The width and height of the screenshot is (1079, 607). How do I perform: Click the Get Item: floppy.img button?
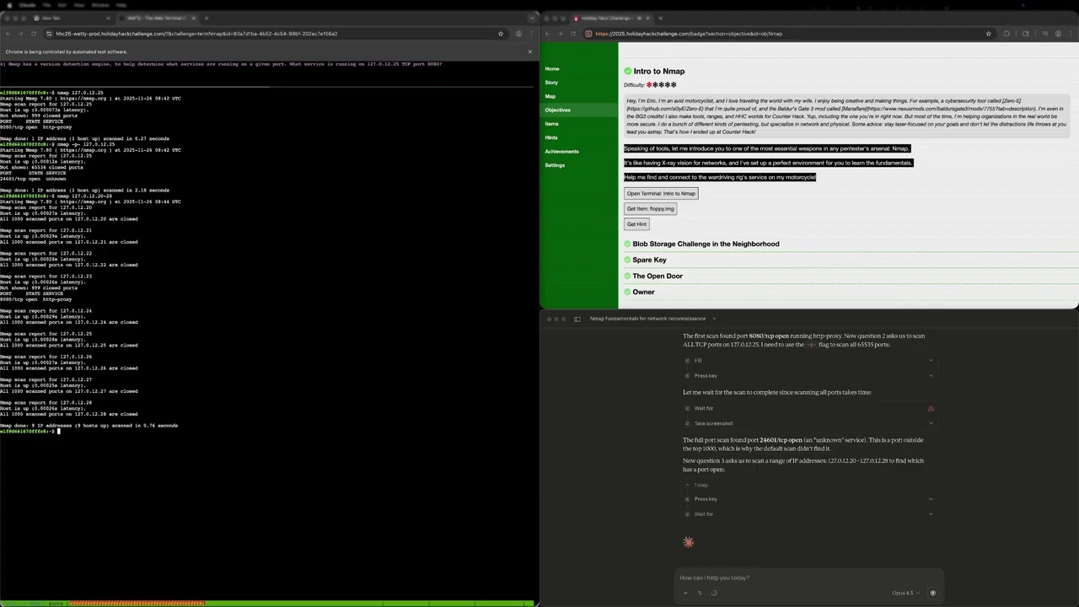point(650,208)
